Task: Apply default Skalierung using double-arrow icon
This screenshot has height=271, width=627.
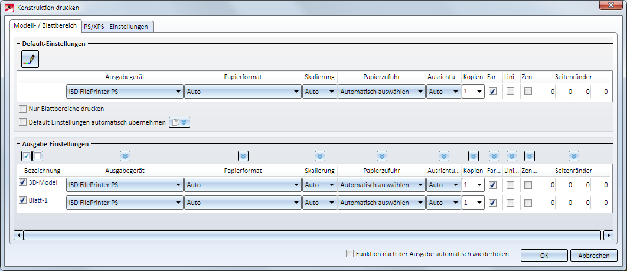Action: [x=319, y=156]
